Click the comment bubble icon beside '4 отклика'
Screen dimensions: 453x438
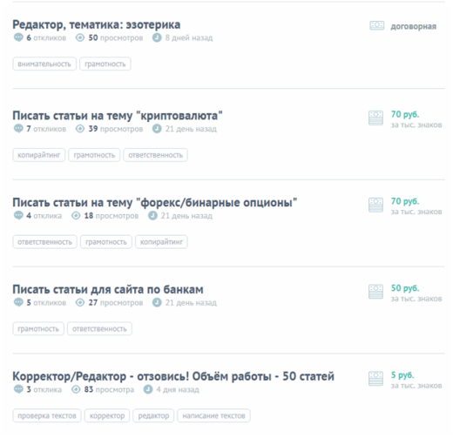[18, 216]
